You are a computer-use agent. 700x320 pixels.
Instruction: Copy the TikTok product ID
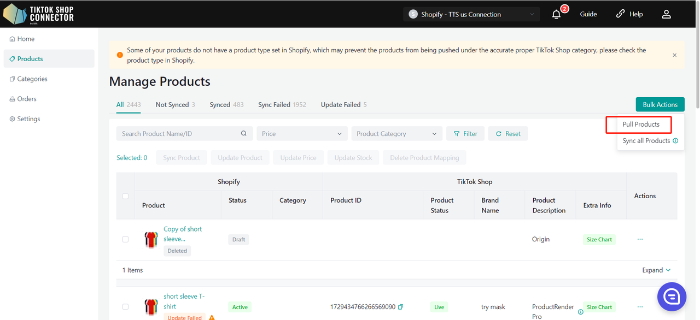pyautogui.click(x=401, y=307)
